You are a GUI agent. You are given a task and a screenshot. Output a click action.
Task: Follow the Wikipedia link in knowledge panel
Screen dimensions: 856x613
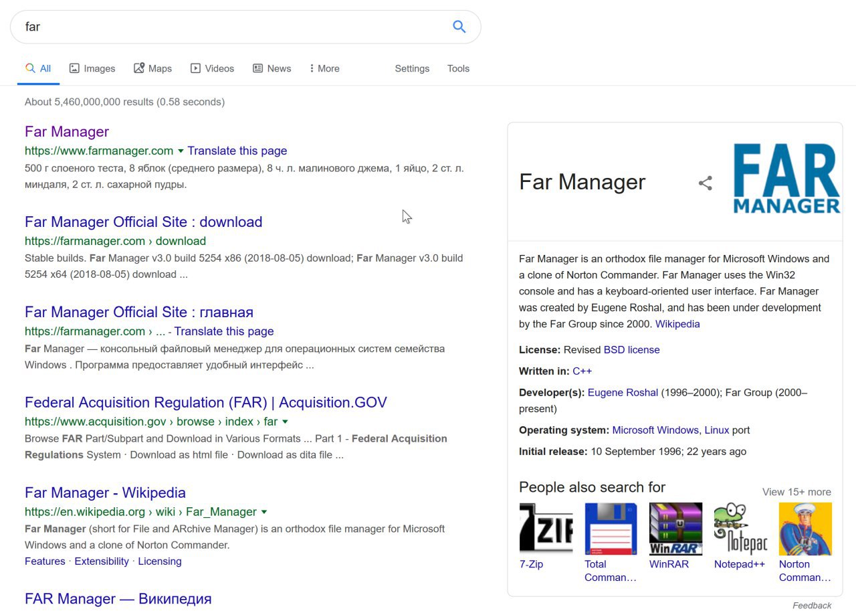click(677, 324)
